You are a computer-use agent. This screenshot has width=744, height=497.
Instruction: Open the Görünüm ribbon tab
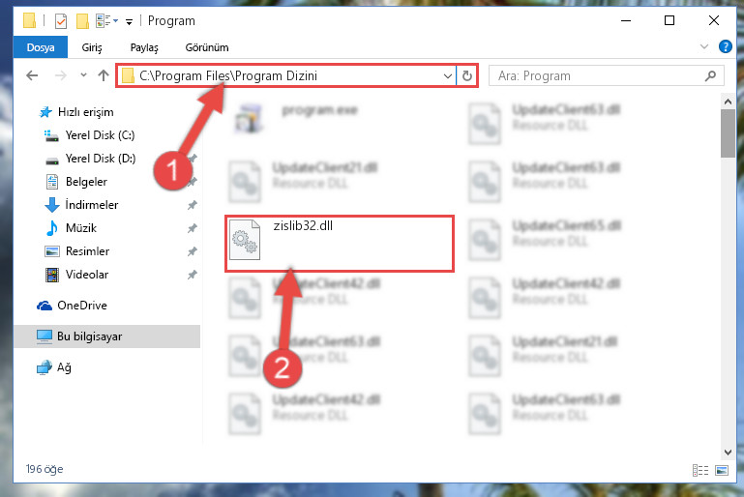207,47
